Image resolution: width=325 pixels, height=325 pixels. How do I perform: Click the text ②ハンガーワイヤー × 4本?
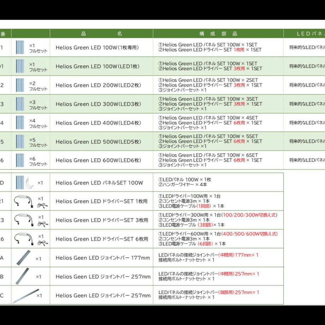[x=183, y=184]
